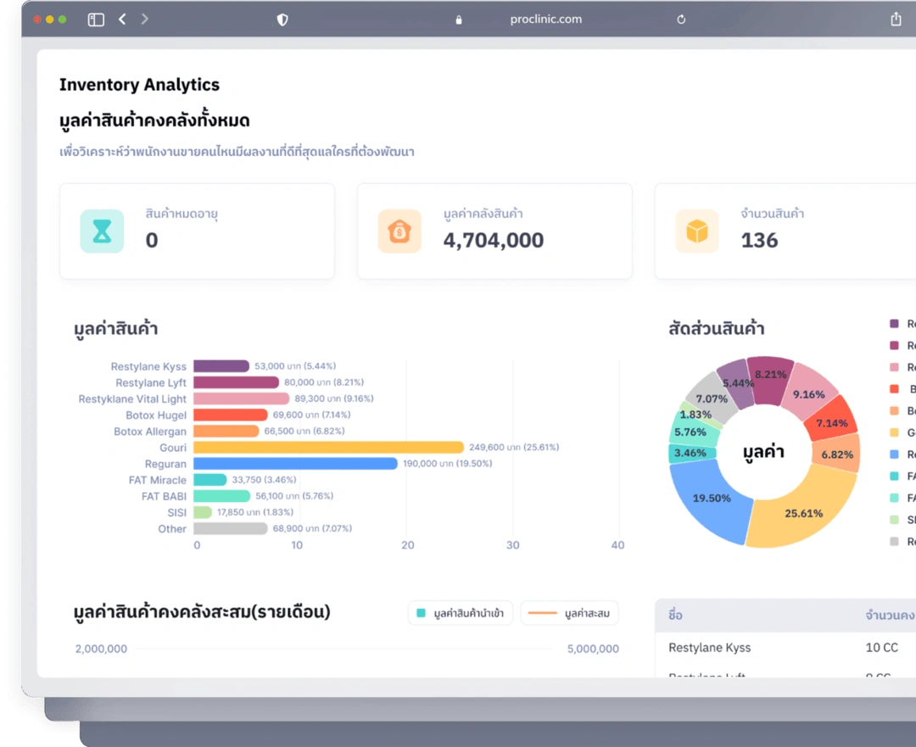Click the Reguran blue bar

coord(295,464)
